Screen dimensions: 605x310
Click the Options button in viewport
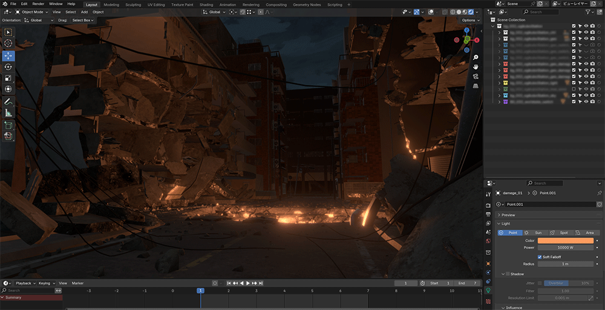(x=471, y=20)
